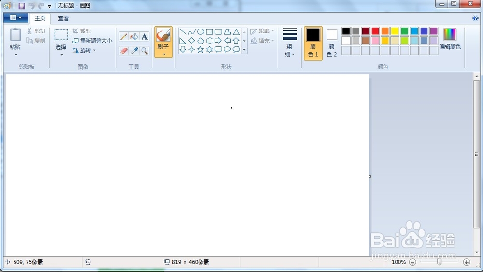
Task: Choose the Polygon shape
Action: tap(227, 32)
